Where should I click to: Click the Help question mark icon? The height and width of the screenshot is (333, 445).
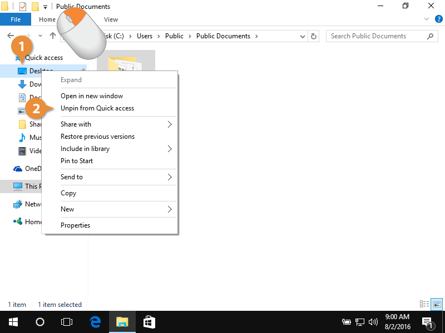coord(439,18)
